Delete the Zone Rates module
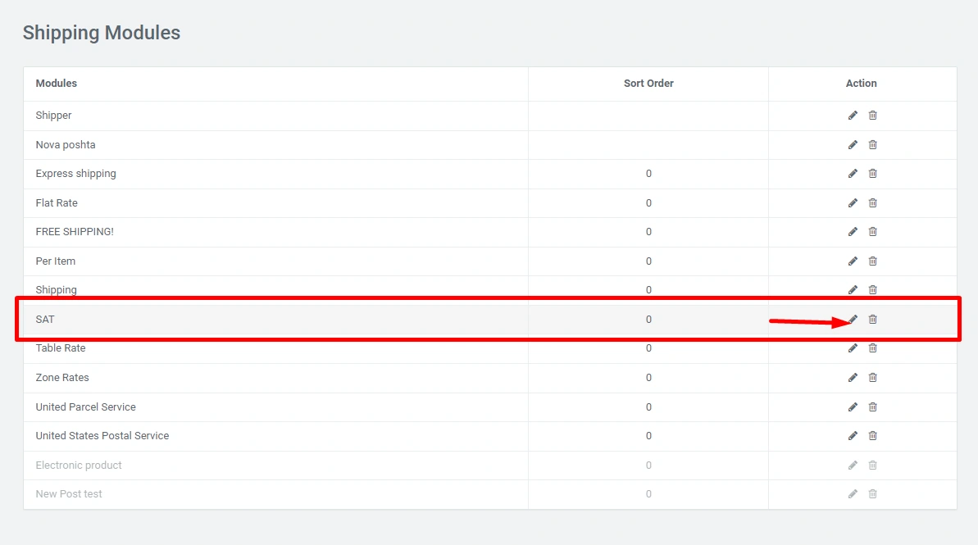 tap(872, 378)
